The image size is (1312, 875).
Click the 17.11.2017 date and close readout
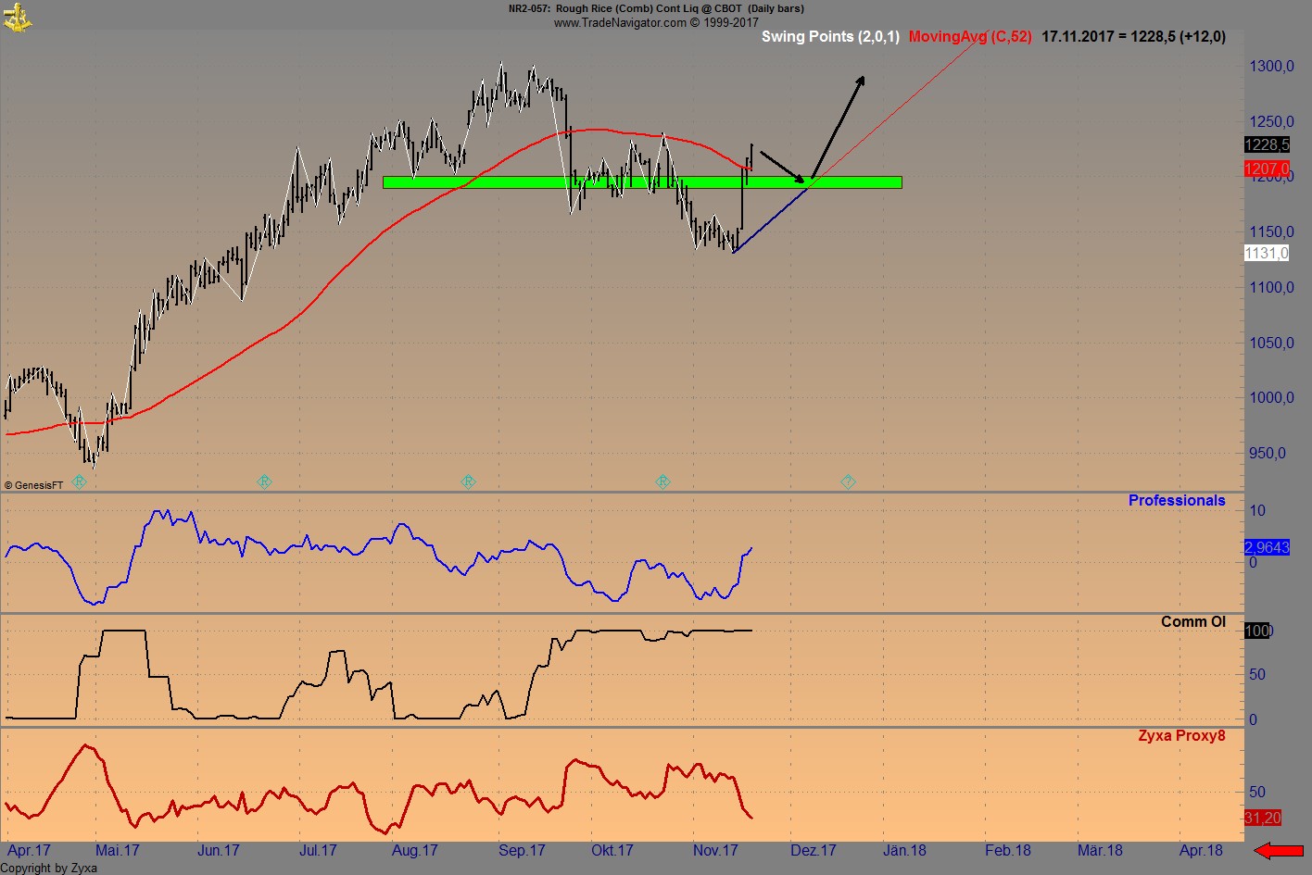(1133, 37)
